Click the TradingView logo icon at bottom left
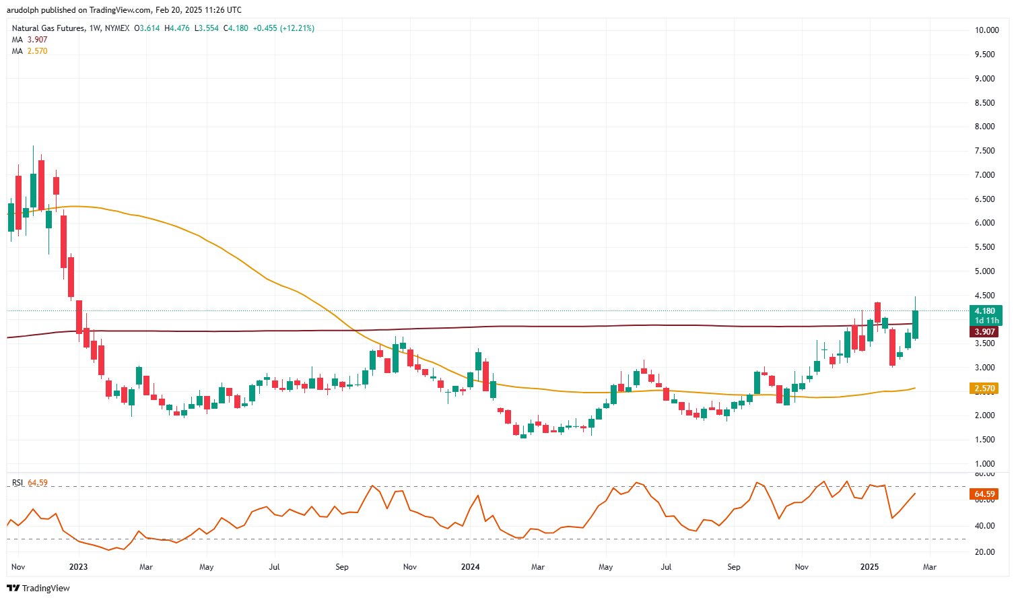The width and height of the screenshot is (1016, 600). [x=13, y=588]
